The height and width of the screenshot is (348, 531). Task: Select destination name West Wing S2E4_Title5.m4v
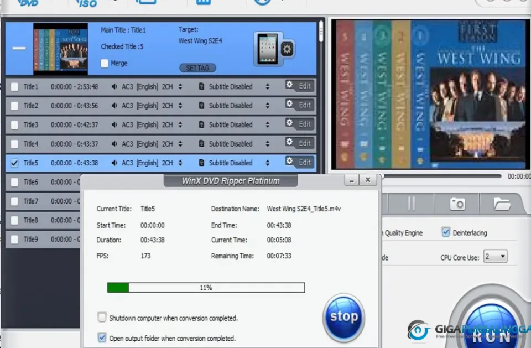(x=304, y=209)
